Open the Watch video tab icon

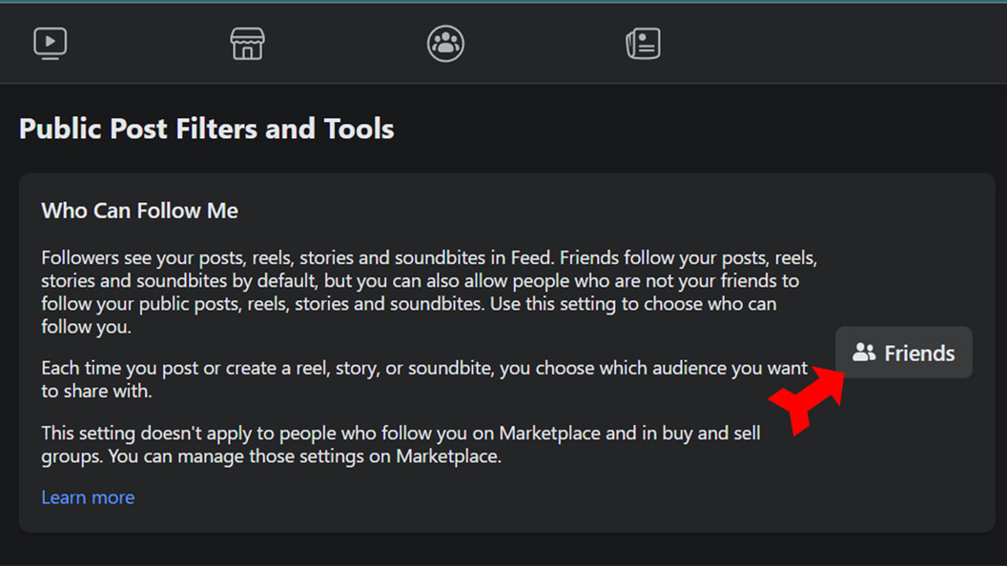[50, 43]
